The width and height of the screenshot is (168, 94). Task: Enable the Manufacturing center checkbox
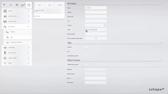tap(86, 56)
